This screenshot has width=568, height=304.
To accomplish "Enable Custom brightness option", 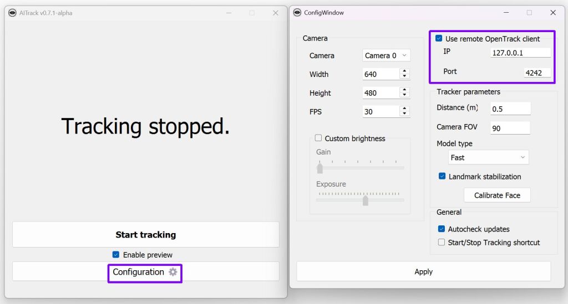I will pos(318,138).
